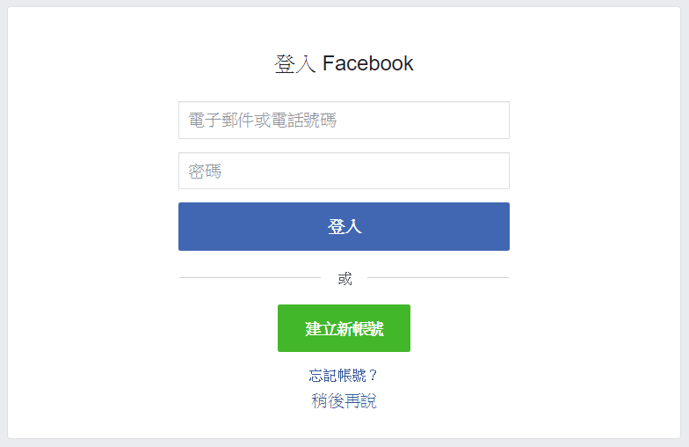The image size is (689, 447).
Task: Click the 或 separator text
Action: (344, 279)
